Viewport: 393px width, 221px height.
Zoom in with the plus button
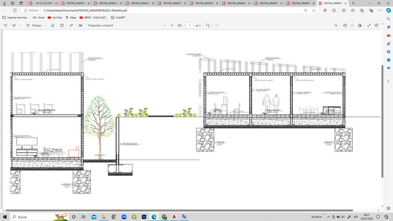point(172,26)
